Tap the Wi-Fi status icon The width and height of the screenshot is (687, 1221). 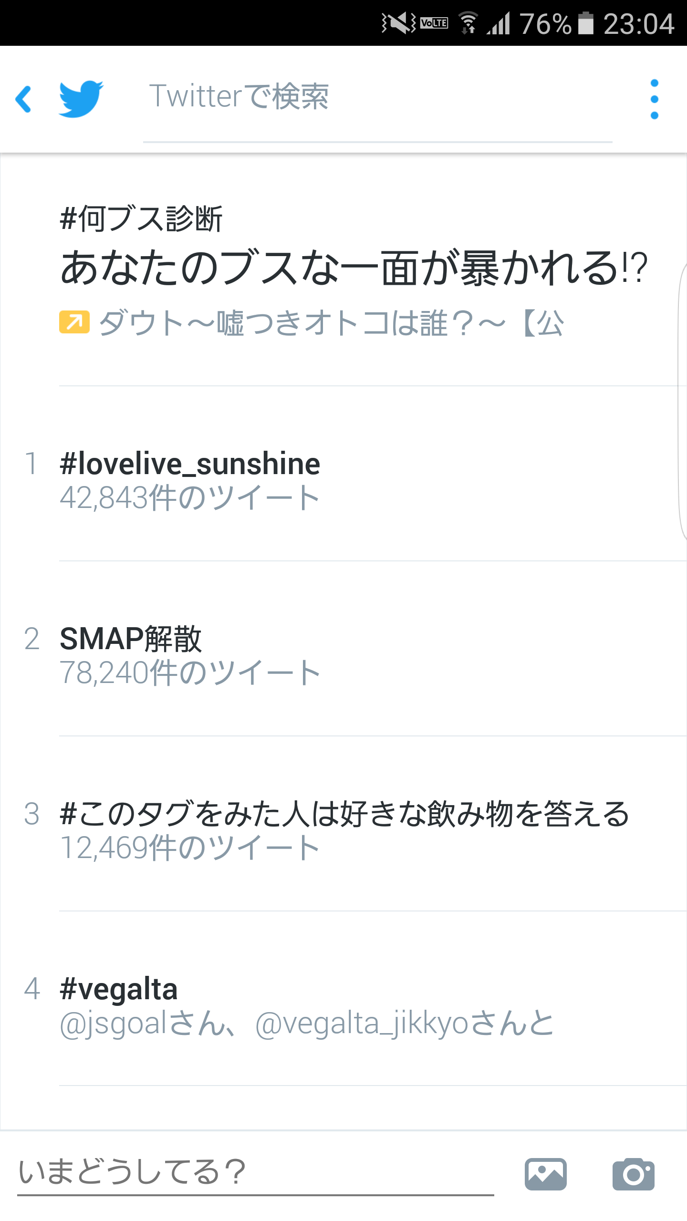pos(468,23)
